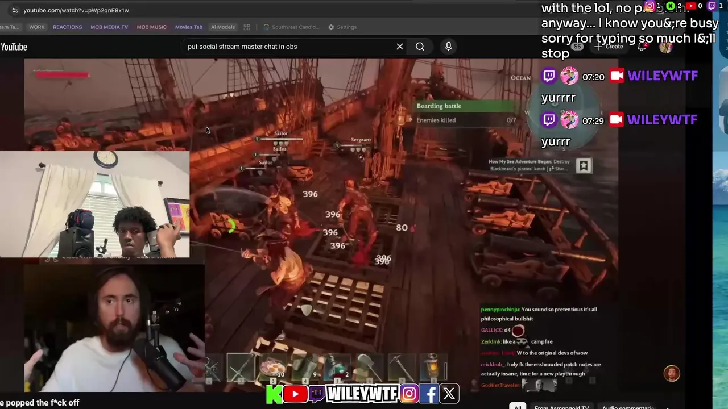Click the WILEYWTF name on the 07:29 message
This screenshot has width=728, height=409.
coord(663,119)
